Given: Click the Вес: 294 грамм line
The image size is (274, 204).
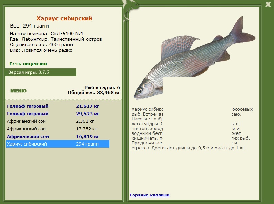Looking at the screenshot, I should click(30, 26).
